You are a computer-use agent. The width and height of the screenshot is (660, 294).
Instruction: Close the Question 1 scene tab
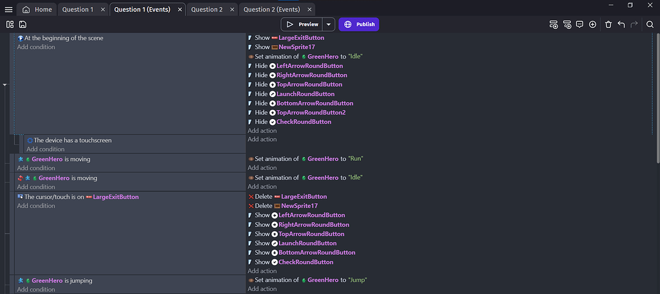101,10
